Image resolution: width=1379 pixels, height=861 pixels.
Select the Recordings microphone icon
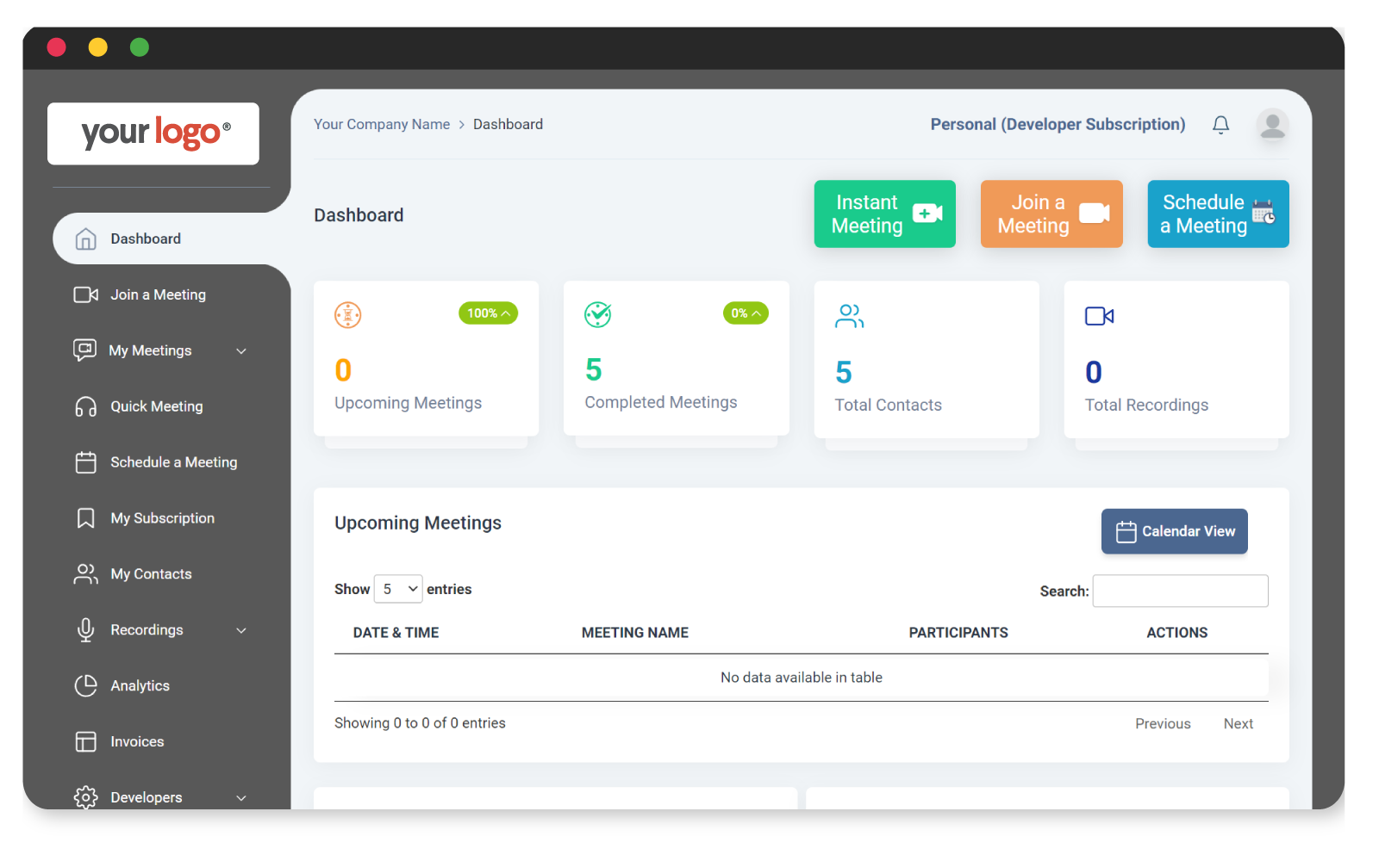coord(85,629)
